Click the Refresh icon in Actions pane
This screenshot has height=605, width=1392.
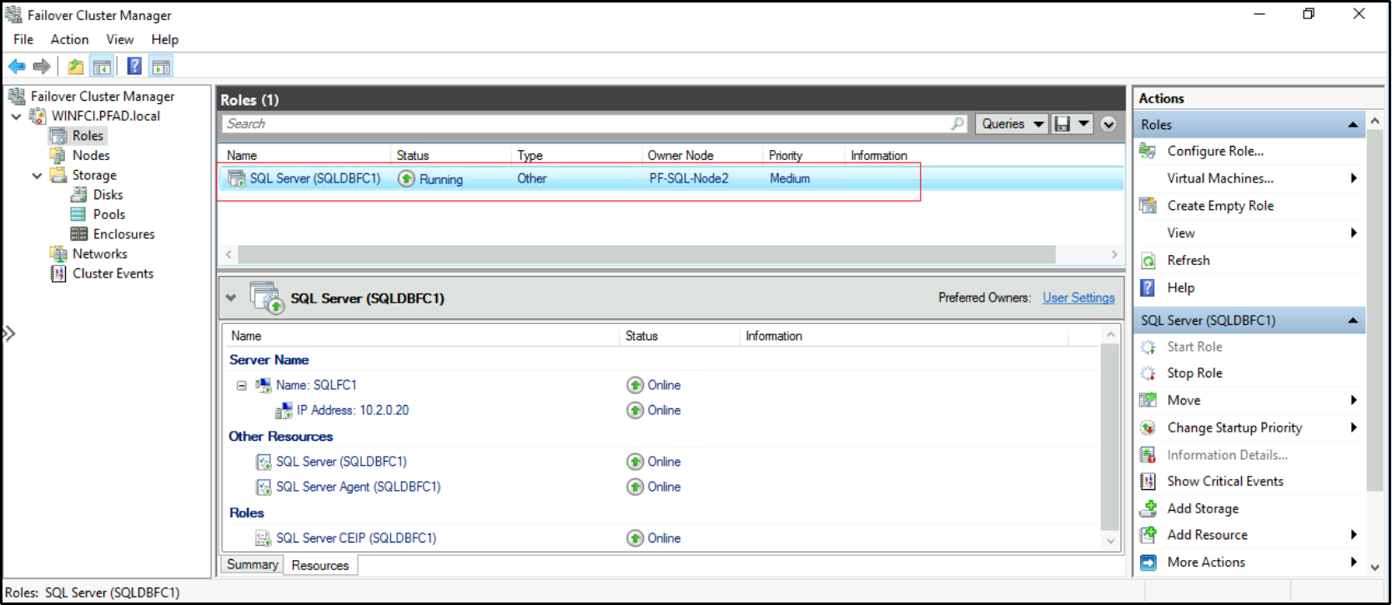click(x=1148, y=261)
